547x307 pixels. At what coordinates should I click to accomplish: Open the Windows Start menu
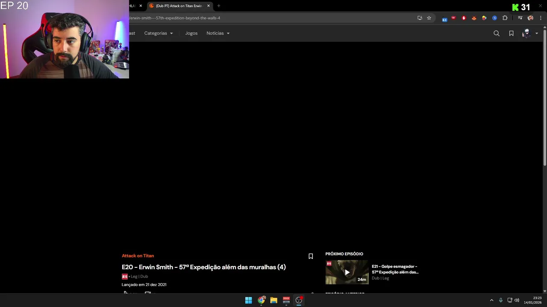click(x=248, y=300)
